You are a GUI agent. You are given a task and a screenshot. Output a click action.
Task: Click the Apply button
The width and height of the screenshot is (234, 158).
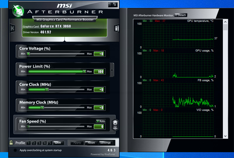[77, 143]
